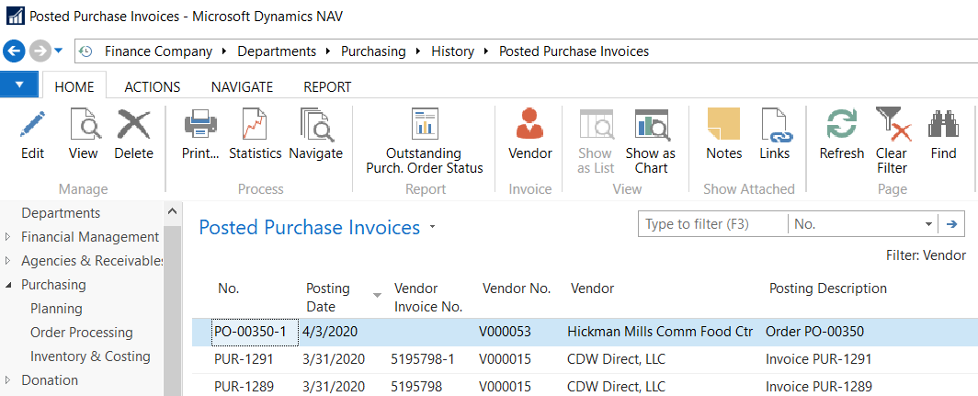Refresh the invoice list
The width and height of the screenshot is (978, 396).
pyautogui.click(x=841, y=125)
